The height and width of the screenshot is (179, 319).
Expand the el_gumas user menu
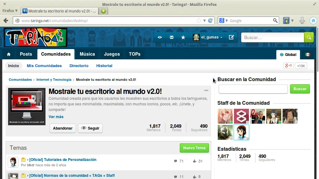tap(221, 38)
